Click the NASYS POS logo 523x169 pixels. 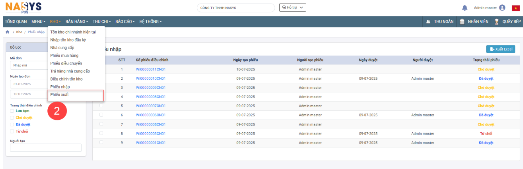(x=23, y=7)
